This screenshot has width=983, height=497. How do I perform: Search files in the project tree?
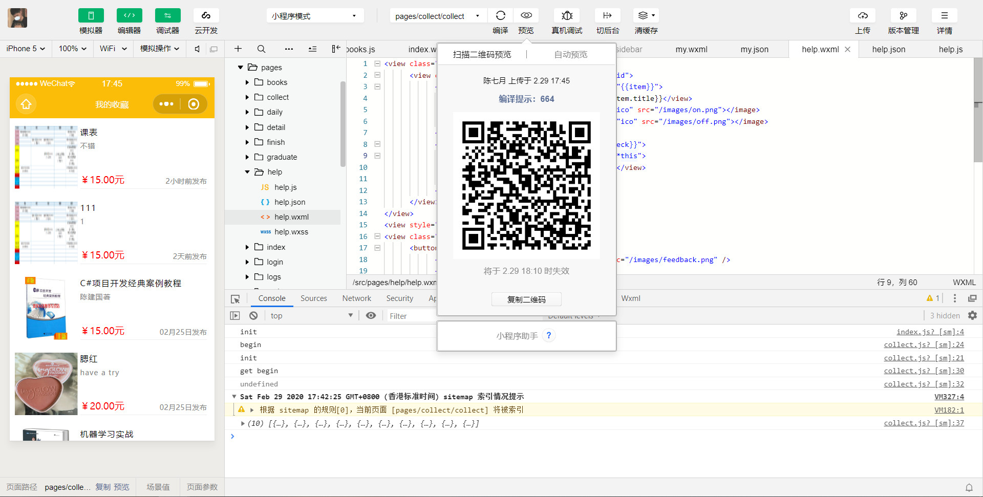tap(261, 49)
